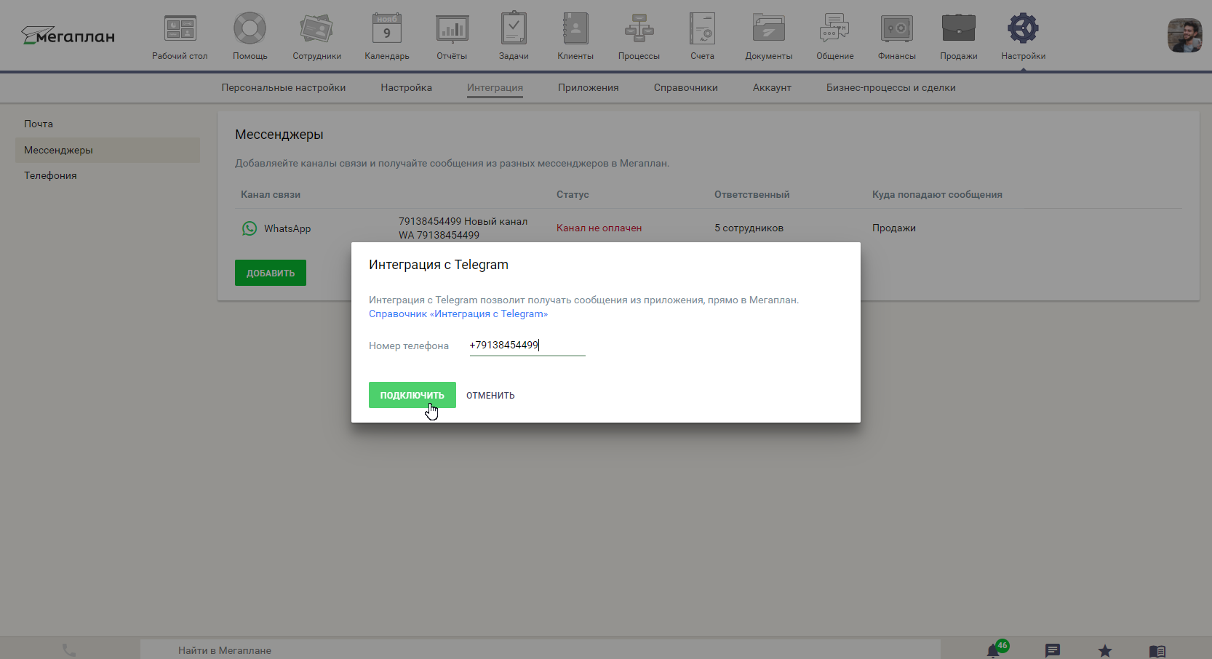Focus the Номер телефона input field
Image resolution: width=1212 pixels, height=659 pixels.
(527, 346)
